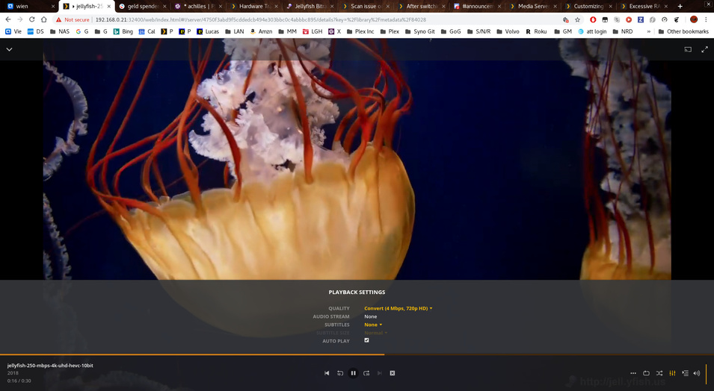The height and width of the screenshot is (391, 714).
Task: Enter fullscreen video mode
Action: pos(704,49)
